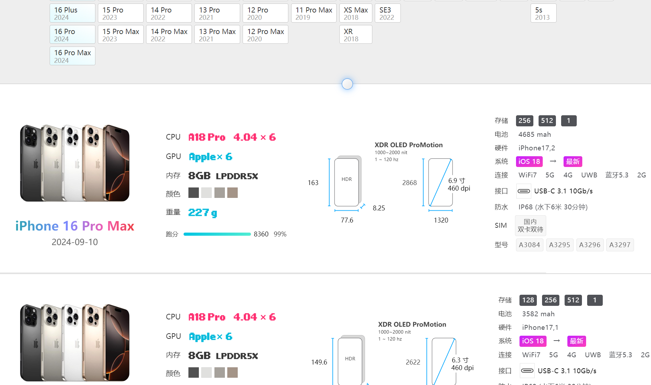Click the round divider handle
Image resolution: width=651 pixels, height=385 pixels.
tap(347, 84)
